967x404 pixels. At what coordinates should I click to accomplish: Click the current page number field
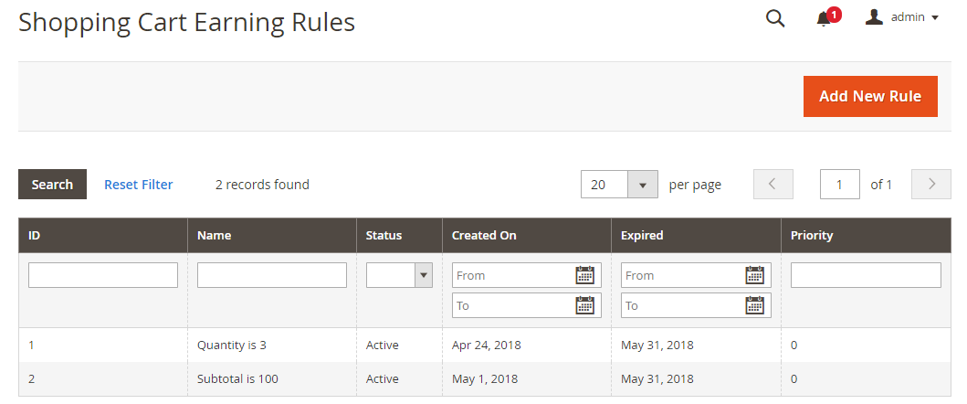click(840, 185)
